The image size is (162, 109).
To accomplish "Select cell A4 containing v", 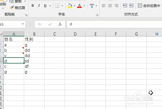I will click(14, 55).
